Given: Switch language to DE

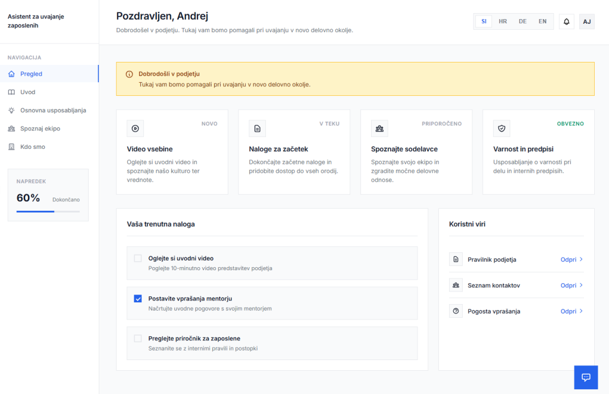Looking at the screenshot, I should [522, 21].
